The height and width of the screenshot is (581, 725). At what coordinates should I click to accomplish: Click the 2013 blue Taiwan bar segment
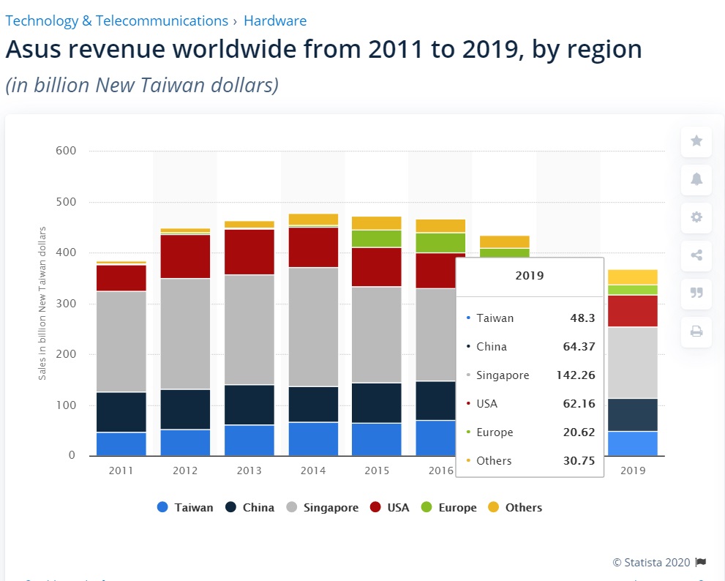click(249, 441)
